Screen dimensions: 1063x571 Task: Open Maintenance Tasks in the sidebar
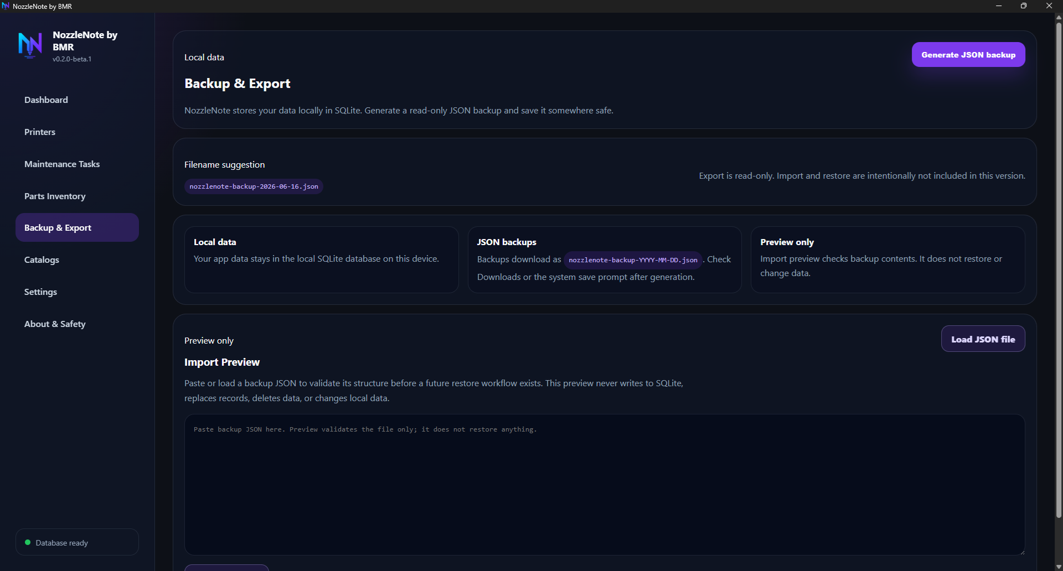click(x=77, y=164)
